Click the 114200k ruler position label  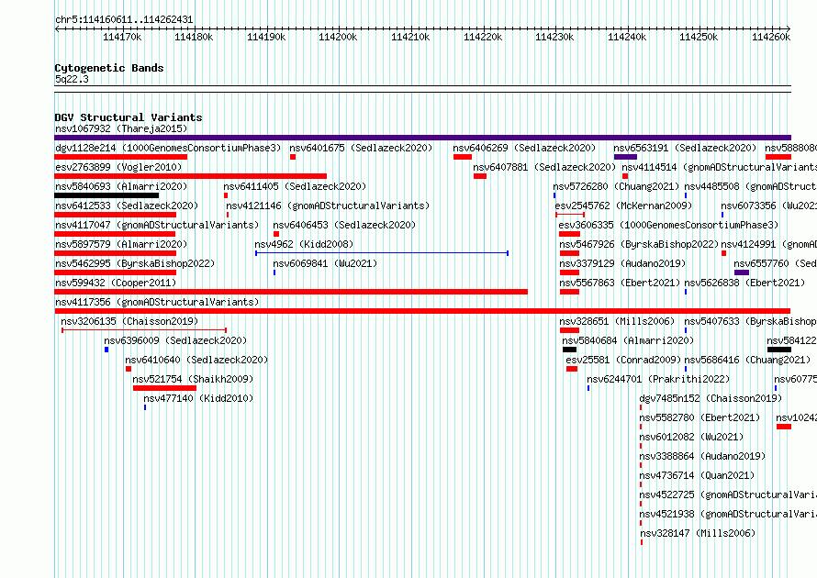[338, 37]
